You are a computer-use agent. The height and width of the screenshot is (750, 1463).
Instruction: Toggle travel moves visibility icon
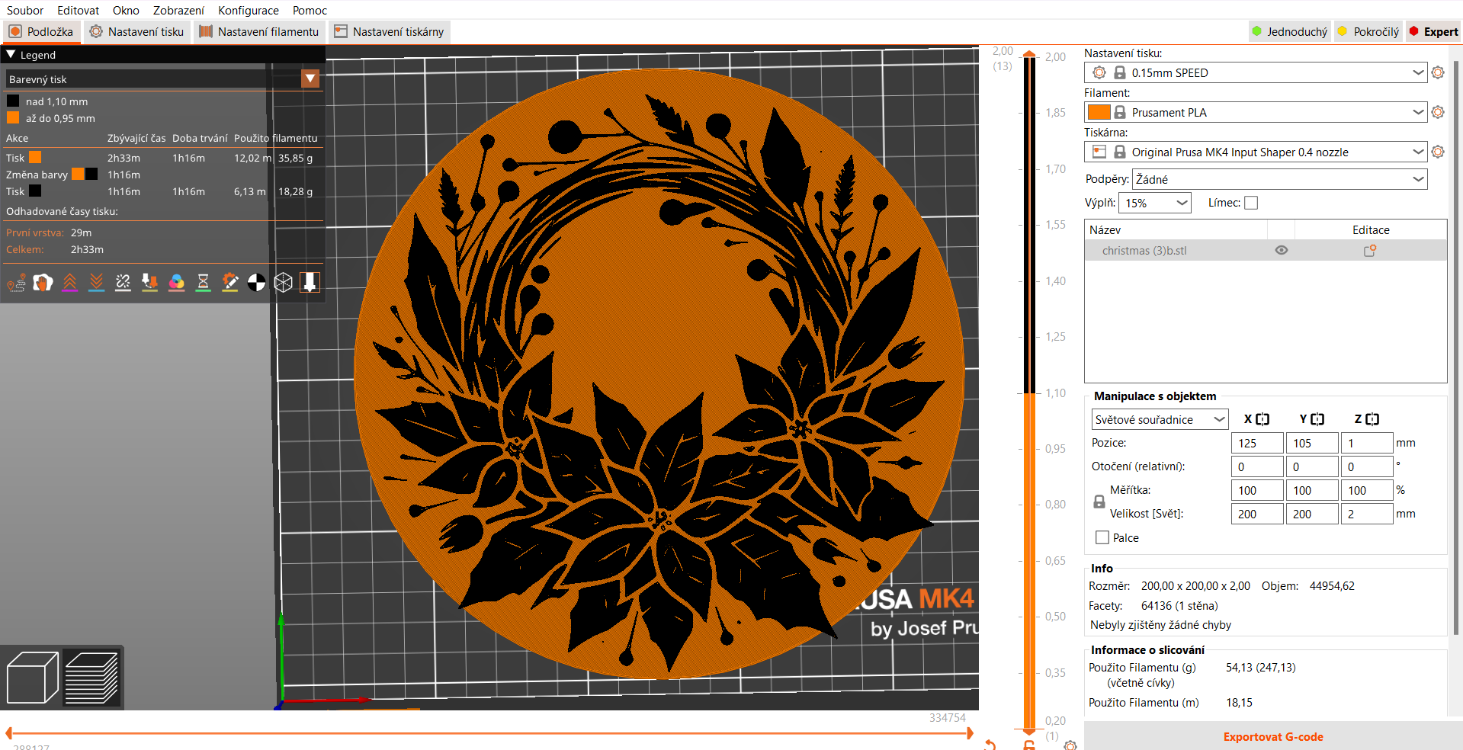coord(17,283)
